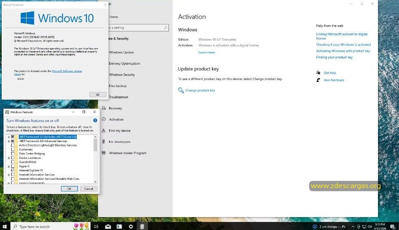This screenshot has width=399, height=230.
Task: Check the Containers feature box
Action: coord(13,149)
